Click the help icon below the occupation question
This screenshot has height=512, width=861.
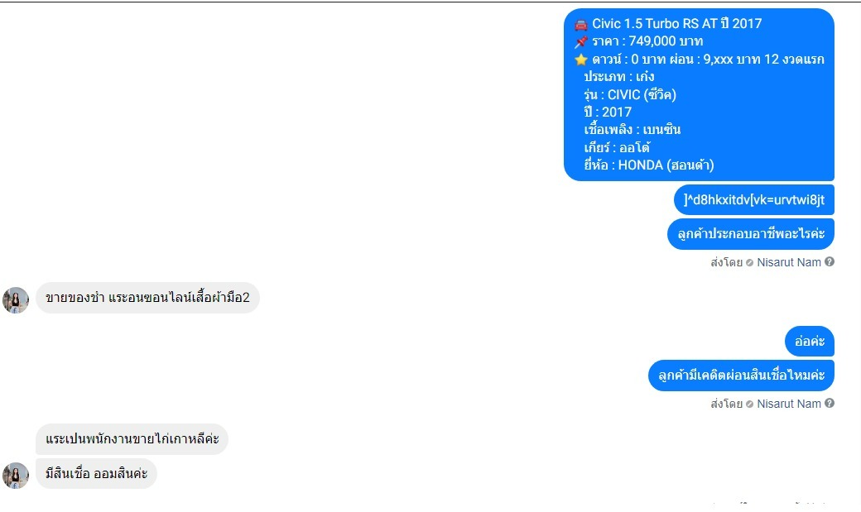[x=830, y=261]
